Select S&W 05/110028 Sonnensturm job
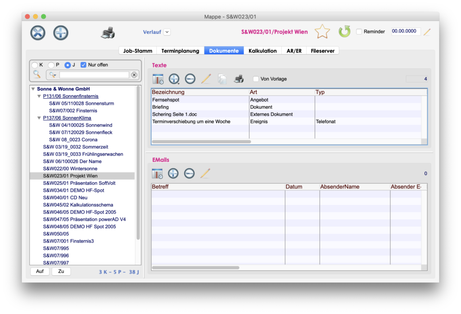 pyautogui.click(x=81, y=103)
